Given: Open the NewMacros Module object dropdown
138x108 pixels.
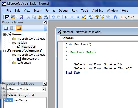Looking at the screenshot, I should [x=44, y=89].
